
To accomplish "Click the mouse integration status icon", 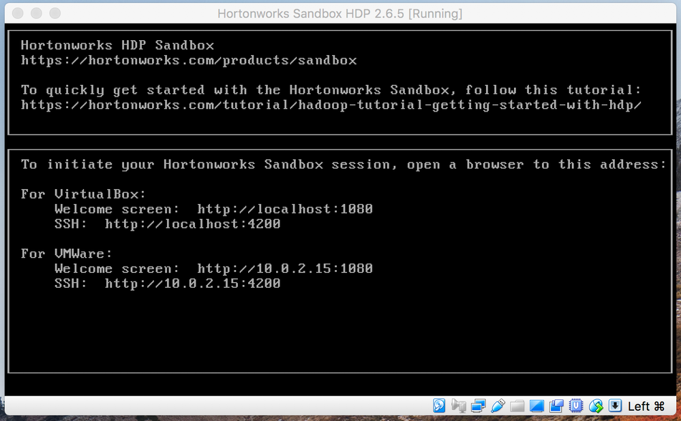I will 596,406.
